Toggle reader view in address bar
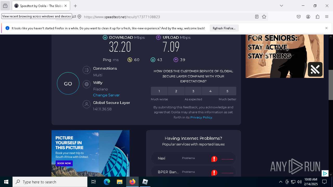Image resolution: width=333 pixels, height=187 pixels. 257,17
